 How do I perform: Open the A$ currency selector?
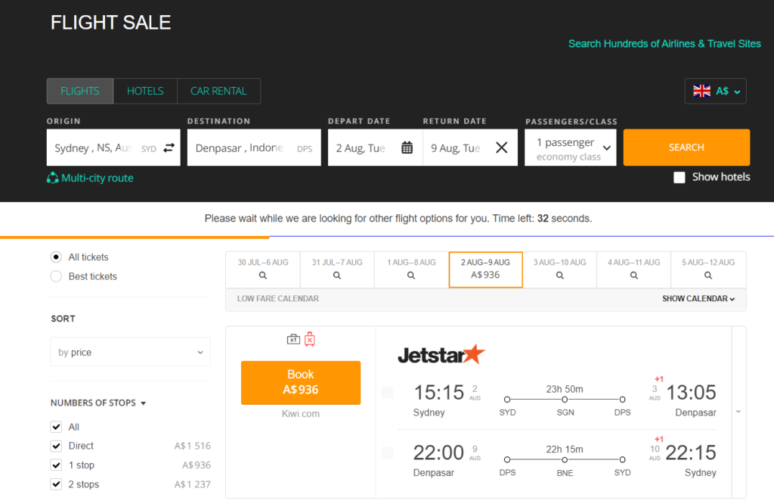coord(715,91)
